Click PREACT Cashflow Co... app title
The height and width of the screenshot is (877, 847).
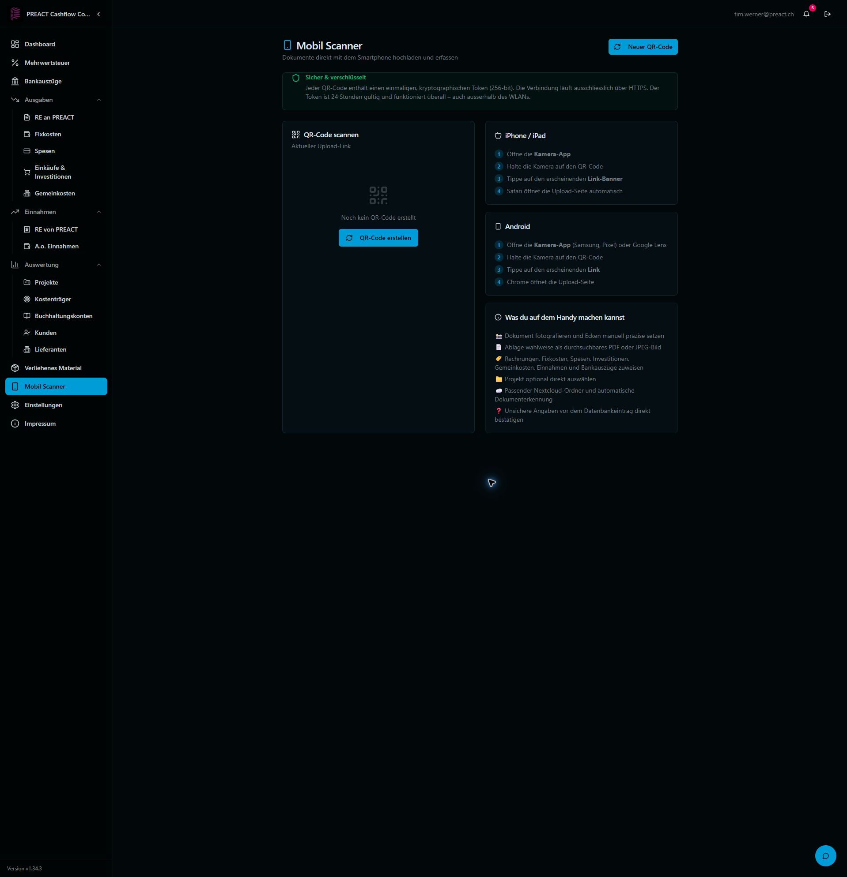(58, 14)
